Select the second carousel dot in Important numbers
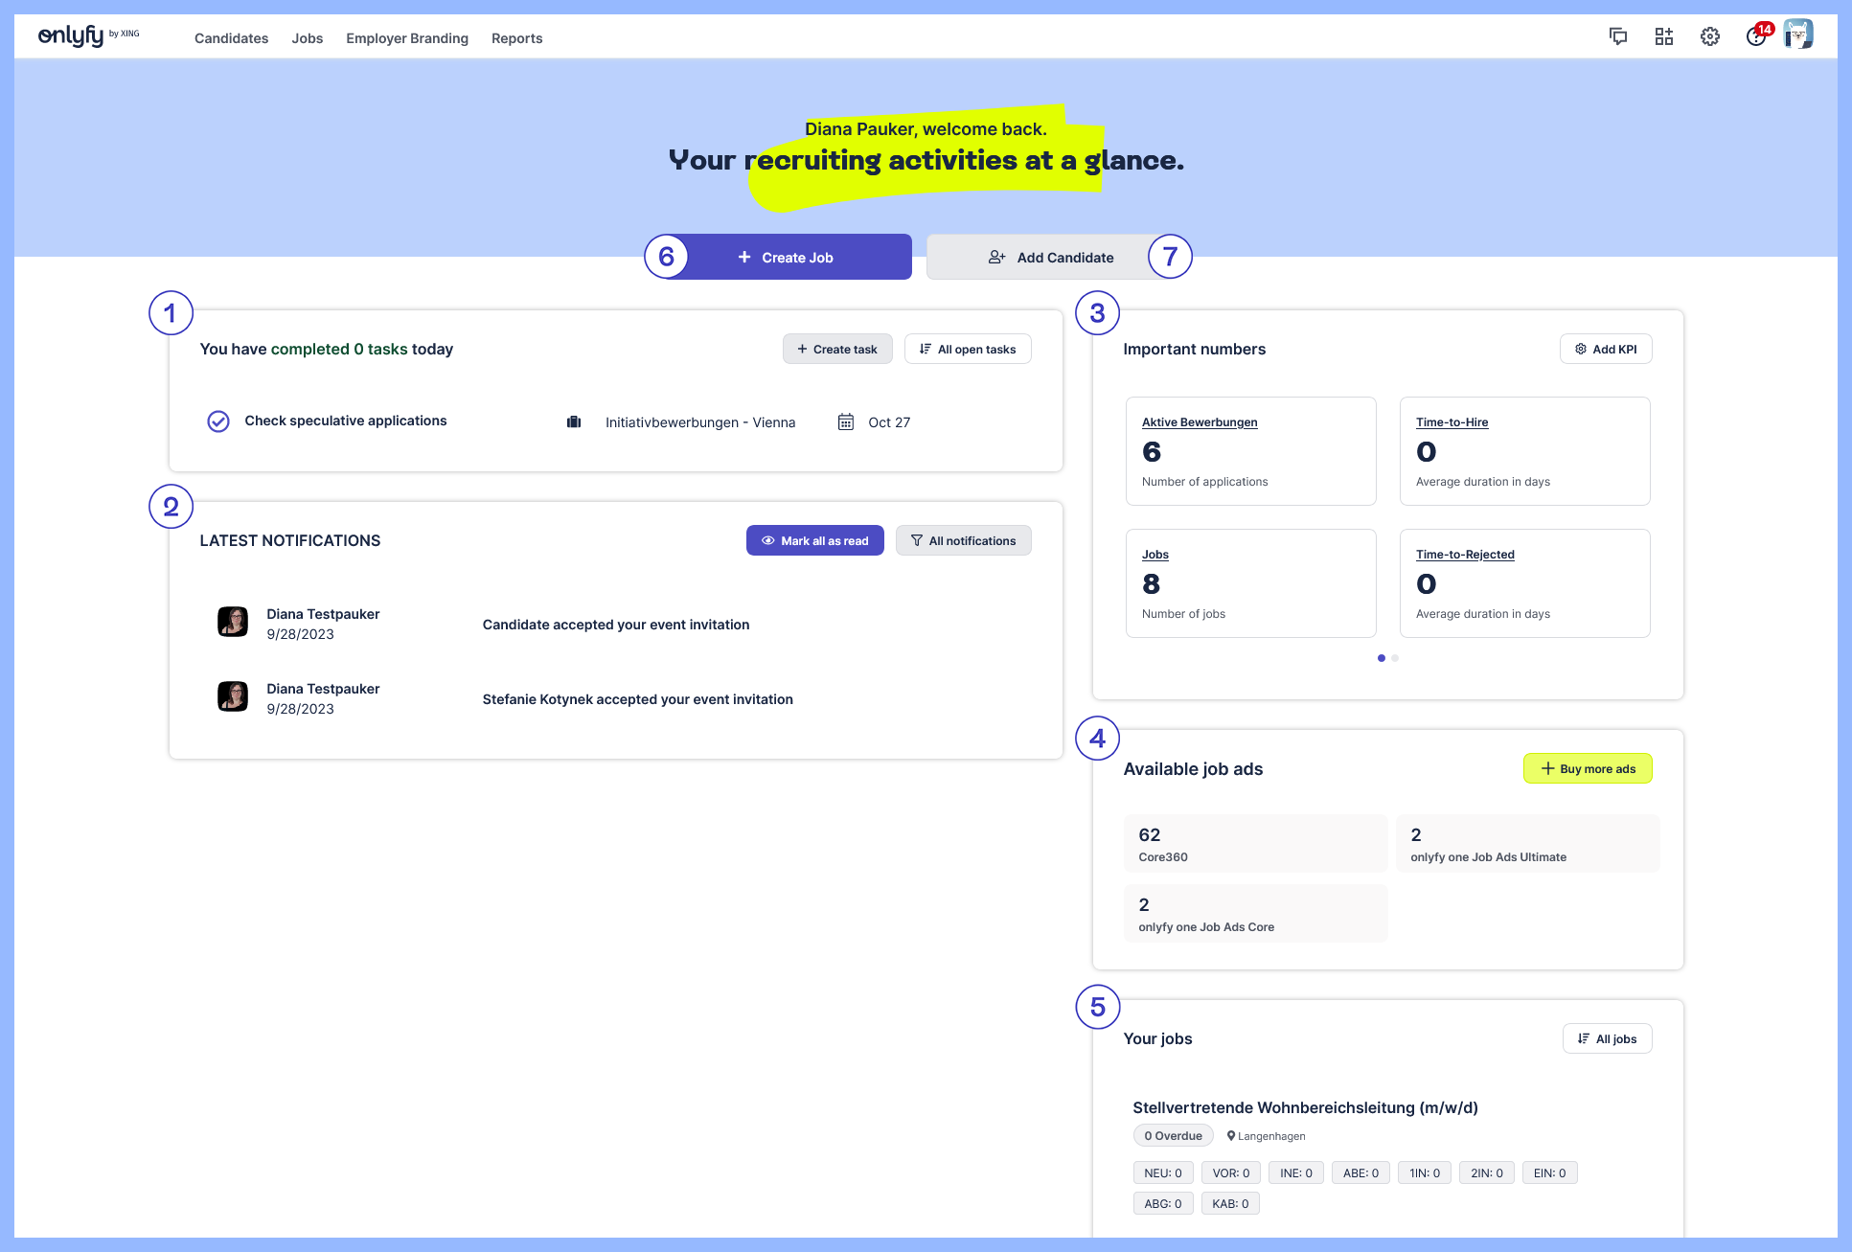 coord(1395,658)
